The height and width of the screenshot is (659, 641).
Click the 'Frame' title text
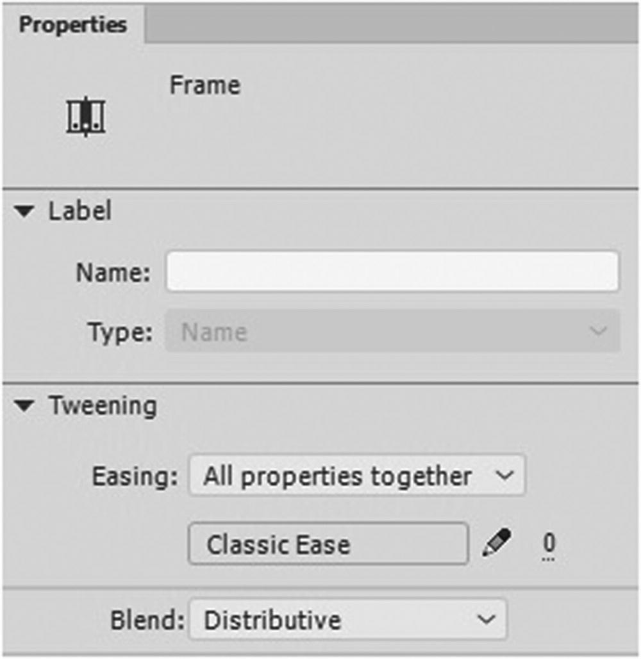(x=204, y=86)
